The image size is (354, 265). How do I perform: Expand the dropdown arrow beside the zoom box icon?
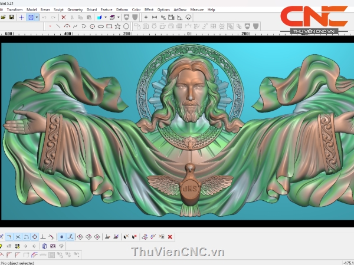pyautogui.click(x=37, y=18)
